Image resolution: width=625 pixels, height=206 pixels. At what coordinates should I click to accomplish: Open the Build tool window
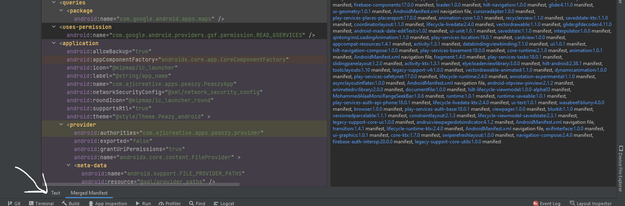(x=70, y=203)
